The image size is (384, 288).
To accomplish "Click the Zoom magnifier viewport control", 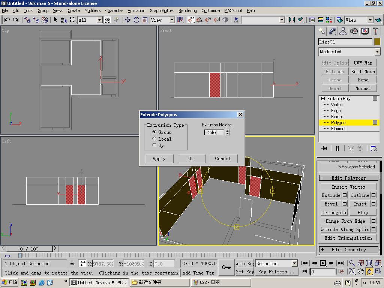I will click(352, 263).
